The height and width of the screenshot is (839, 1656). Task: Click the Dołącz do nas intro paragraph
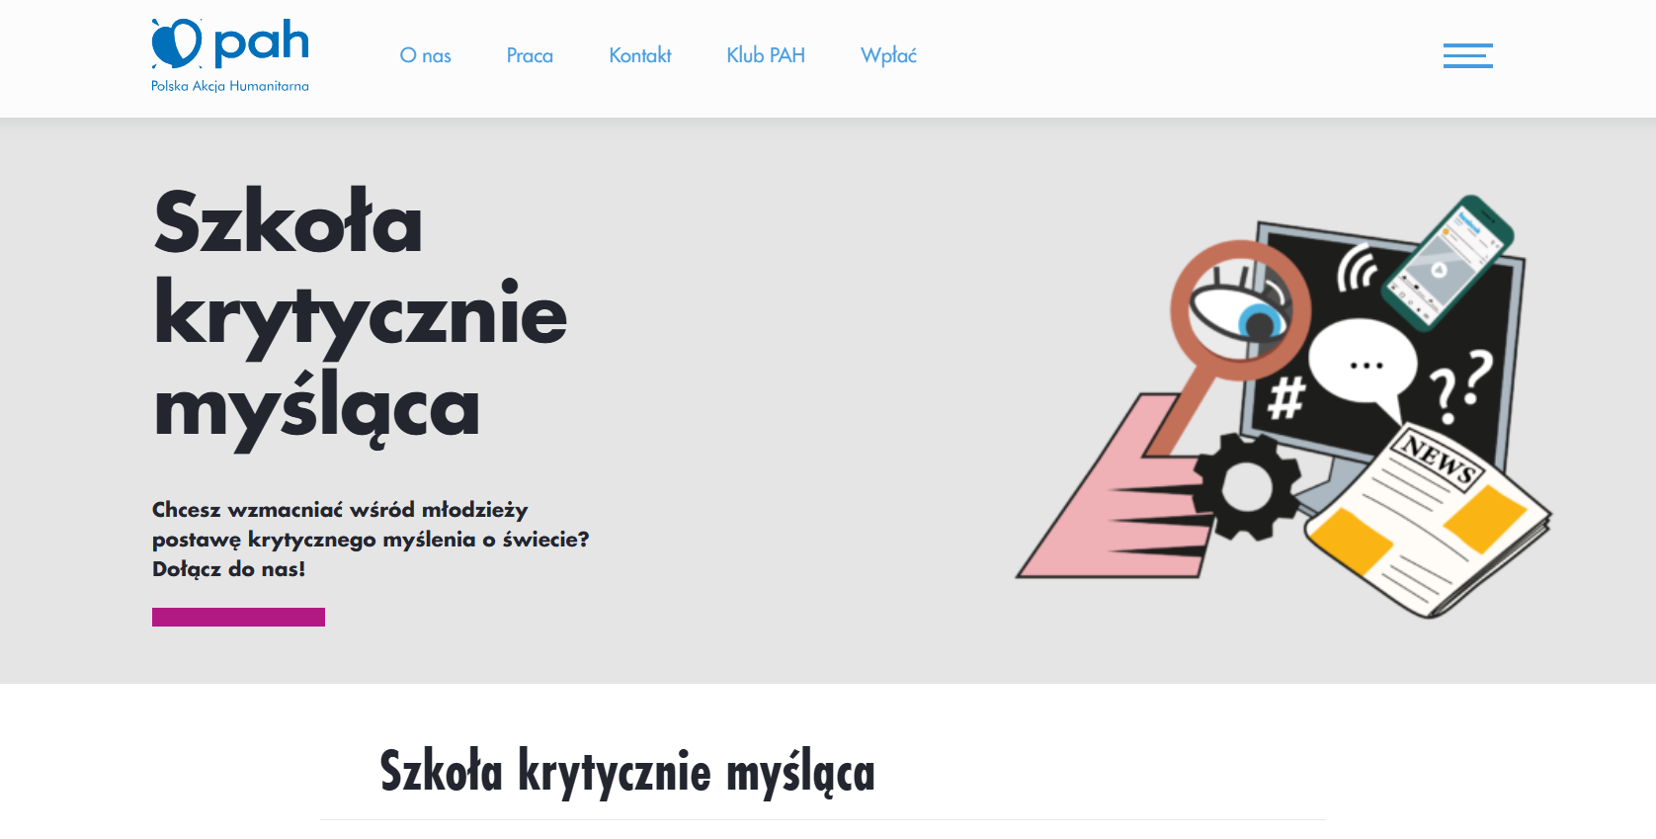370,539
